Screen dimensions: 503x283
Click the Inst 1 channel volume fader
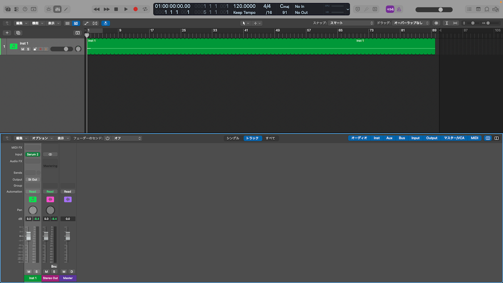(x=29, y=236)
